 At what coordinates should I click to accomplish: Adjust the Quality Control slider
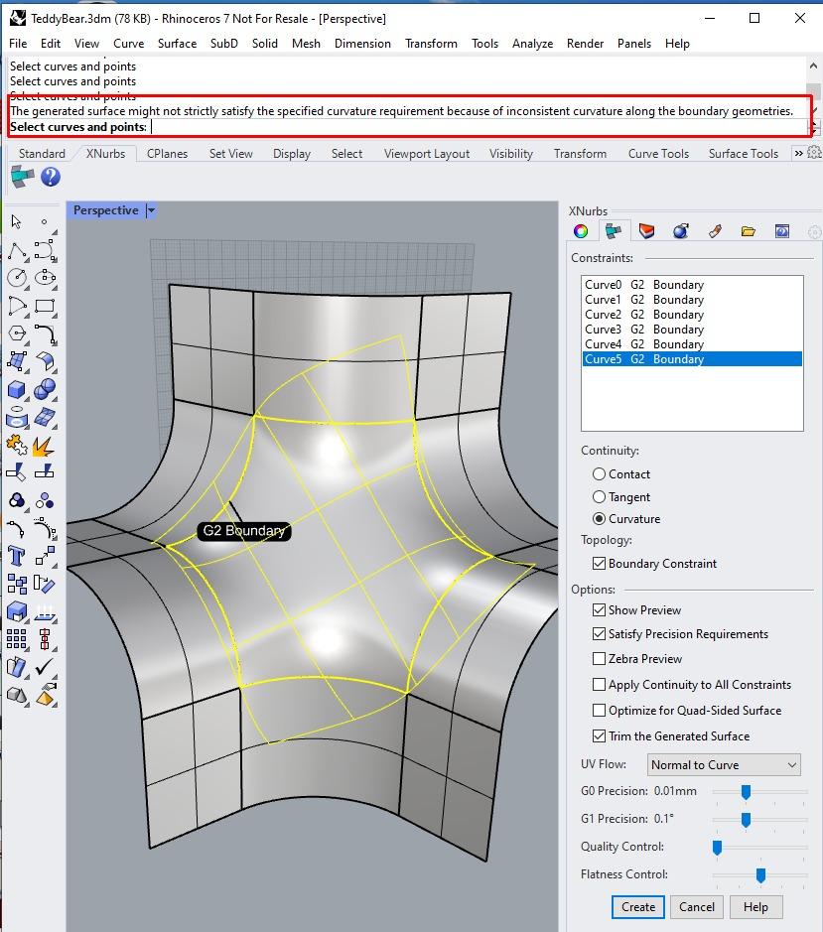[x=717, y=847]
